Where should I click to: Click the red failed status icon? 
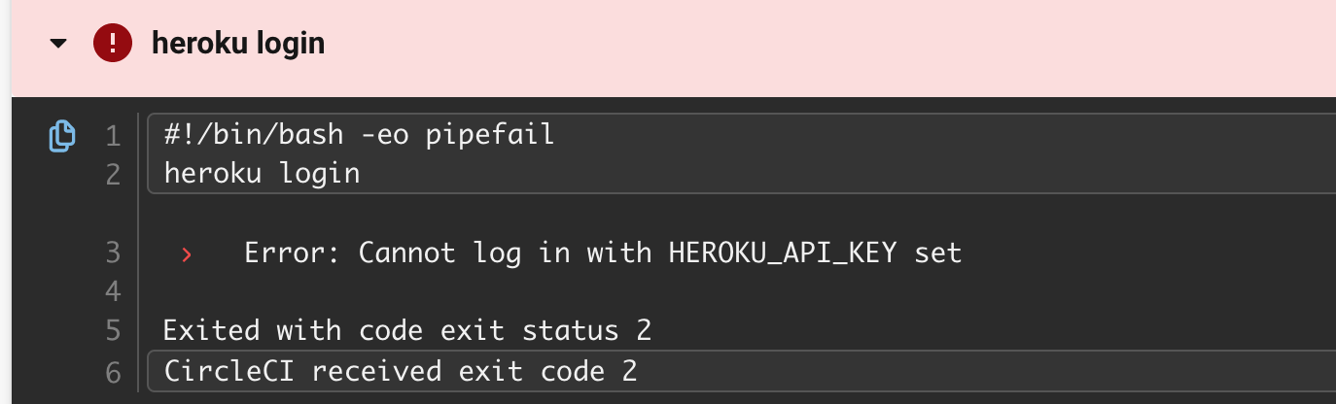[x=113, y=44]
